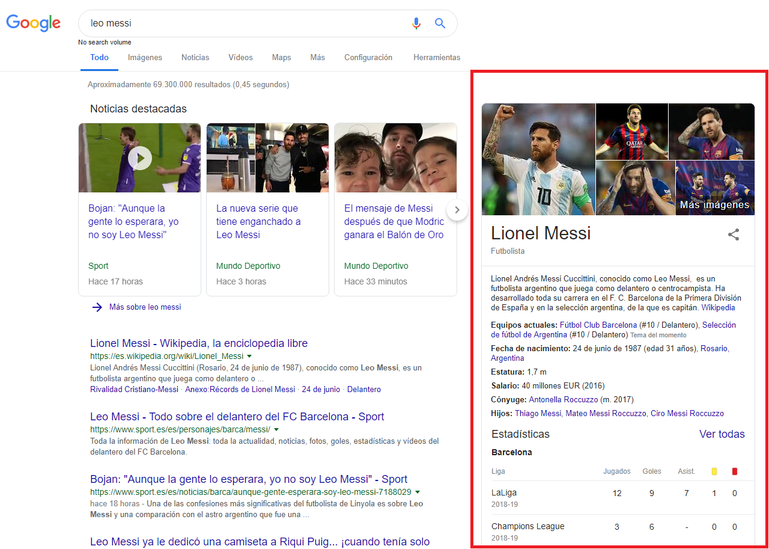Open 'Fútbol Club Barcelona' team link
The height and width of the screenshot is (549, 769).
(x=598, y=325)
